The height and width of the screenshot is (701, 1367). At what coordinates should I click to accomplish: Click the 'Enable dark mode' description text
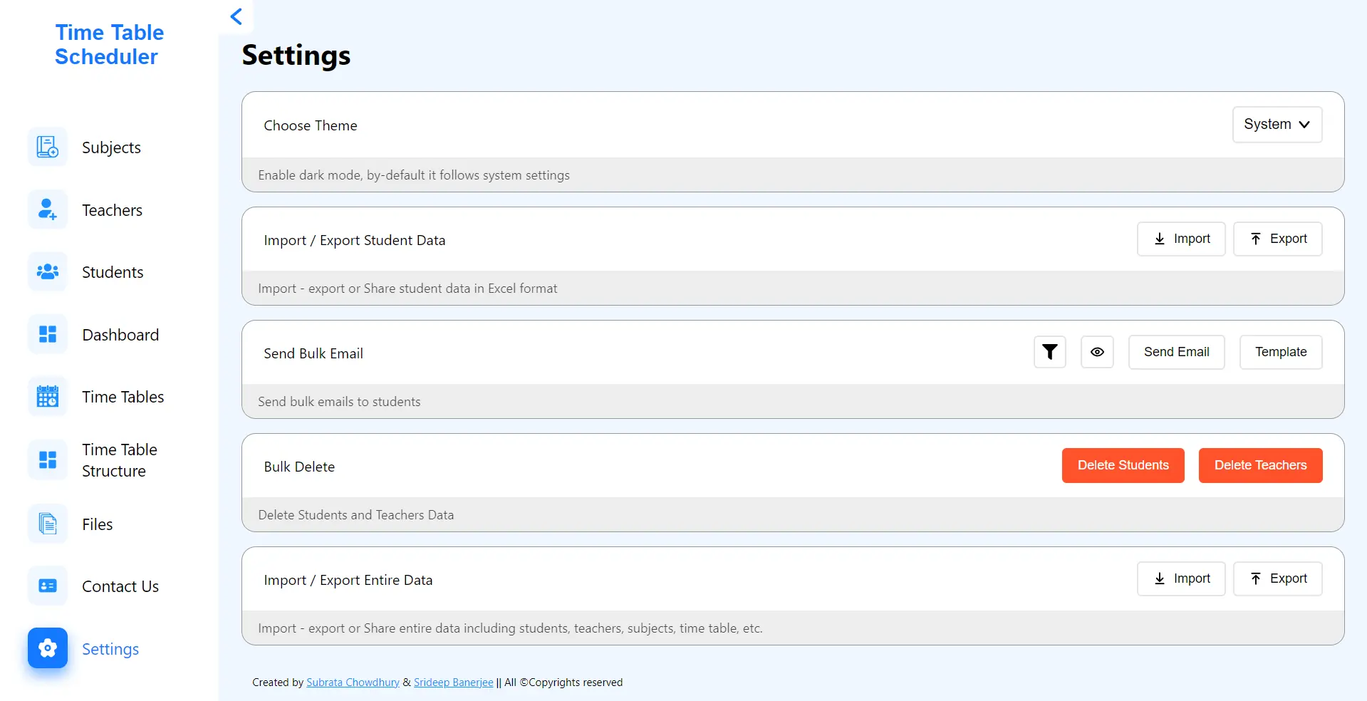pyautogui.click(x=414, y=175)
